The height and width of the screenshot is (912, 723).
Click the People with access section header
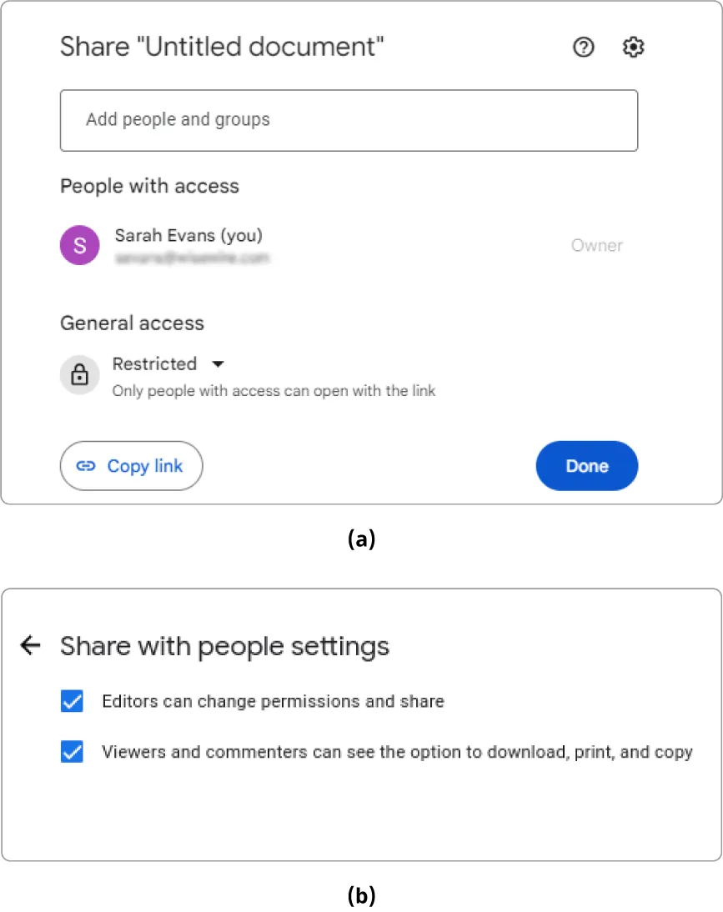click(150, 186)
